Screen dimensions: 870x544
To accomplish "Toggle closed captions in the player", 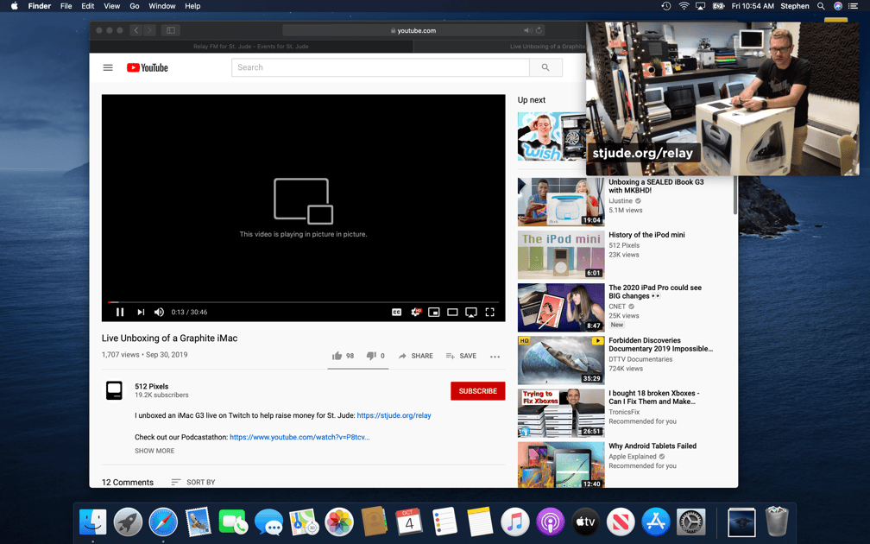I will coord(397,312).
